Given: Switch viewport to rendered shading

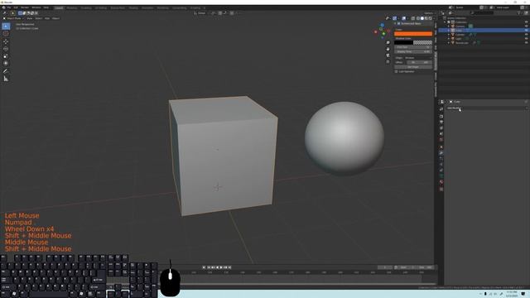Looking at the screenshot, I should click(430, 18).
